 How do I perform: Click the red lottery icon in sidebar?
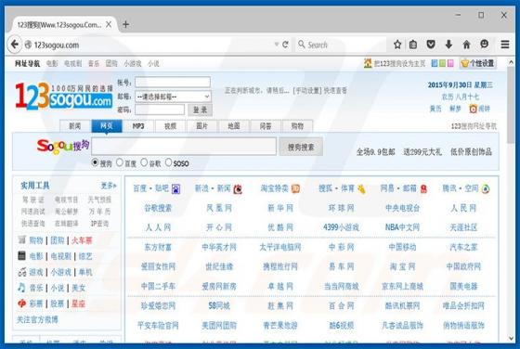(22, 304)
